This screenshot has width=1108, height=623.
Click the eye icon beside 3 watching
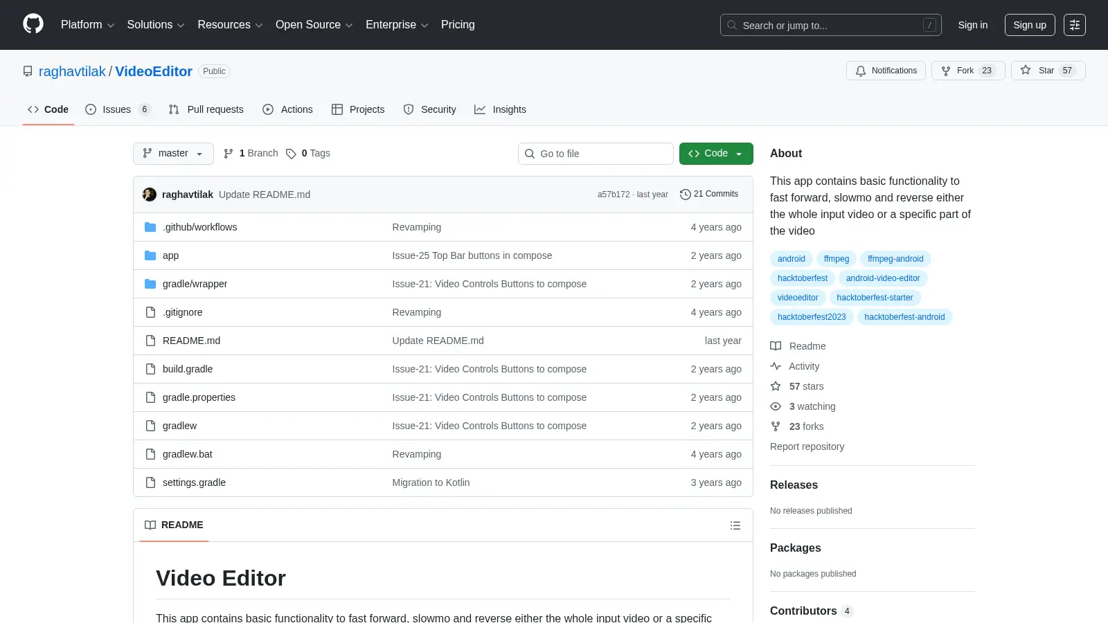776,406
